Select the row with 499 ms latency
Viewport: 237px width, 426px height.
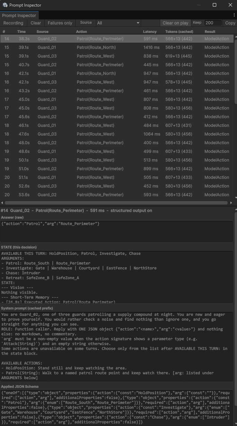(x=117, y=151)
